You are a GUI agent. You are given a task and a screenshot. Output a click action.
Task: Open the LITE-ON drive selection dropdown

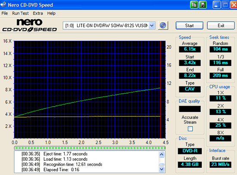(x=109, y=25)
